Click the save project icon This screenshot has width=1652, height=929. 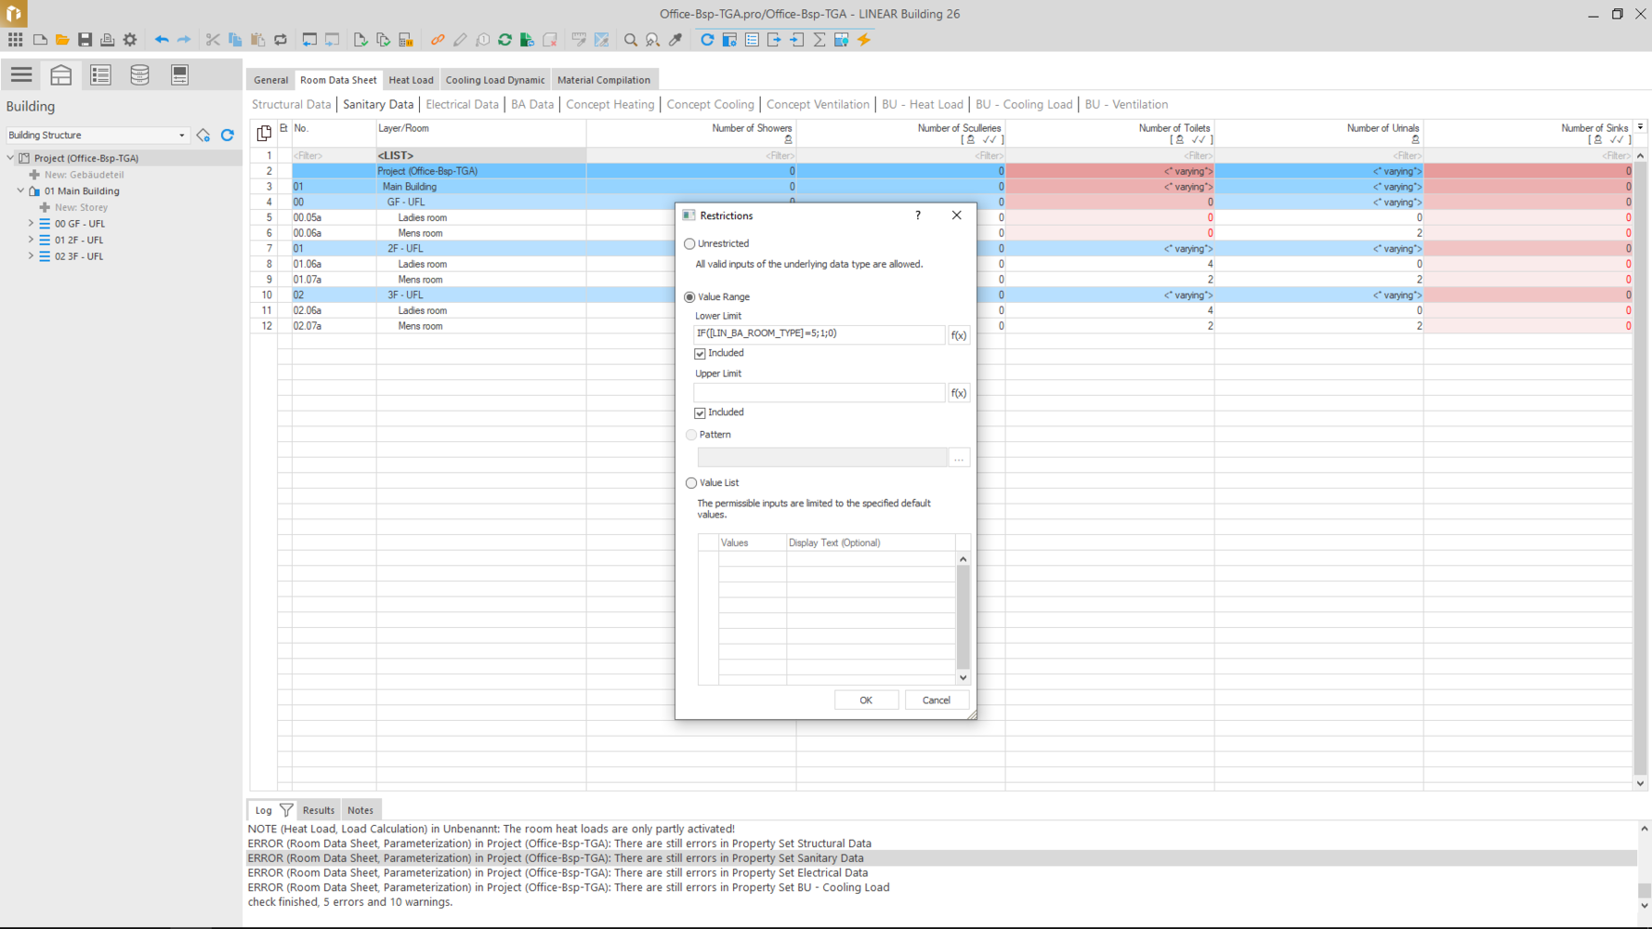[x=85, y=40]
